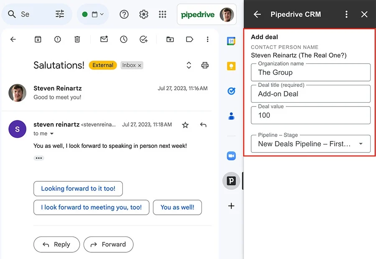Click the External badge
The width and height of the screenshot is (376, 259).
[x=103, y=65]
